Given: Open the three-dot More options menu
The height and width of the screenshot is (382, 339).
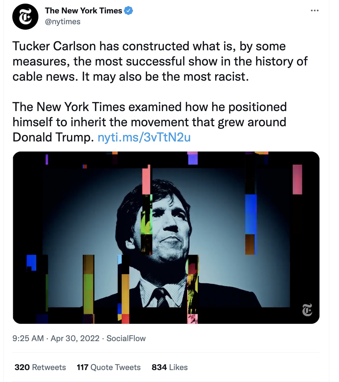Looking at the screenshot, I should 315,11.
